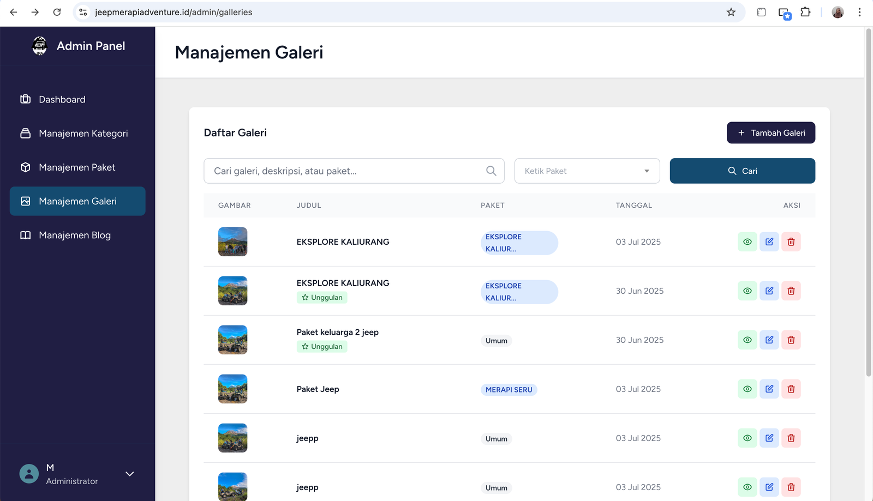873x501 pixels.
Task: Open Manajemen Blog from the sidebar
Action: pyautogui.click(x=75, y=235)
